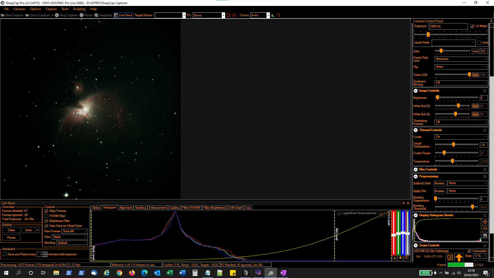Viewport: 494px width, 278px height.
Task: Click the Subtract Dark Browse button
Action: (440, 183)
